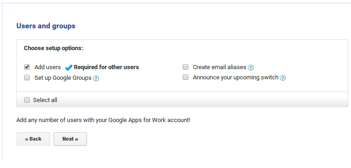Select the Create email aliases label text

coord(219,67)
